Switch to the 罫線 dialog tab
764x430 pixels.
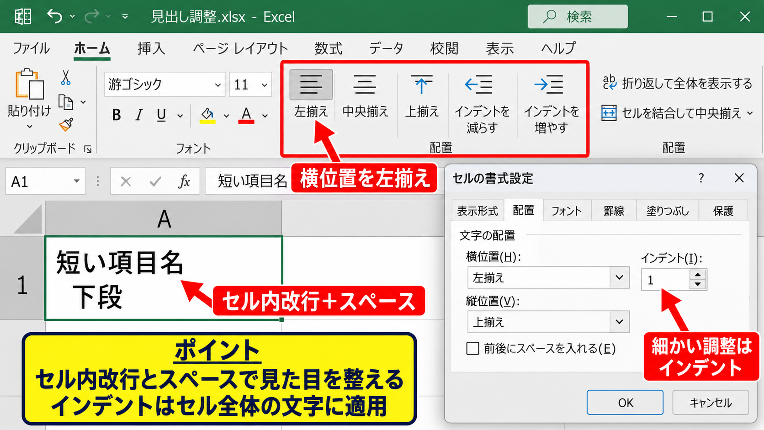click(x=613, y=211)
